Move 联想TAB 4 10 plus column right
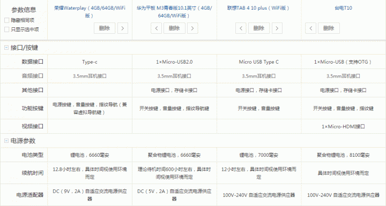 click(277, 28)
